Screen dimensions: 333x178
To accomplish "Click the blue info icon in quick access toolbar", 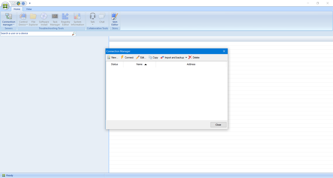I will [23, 3].
